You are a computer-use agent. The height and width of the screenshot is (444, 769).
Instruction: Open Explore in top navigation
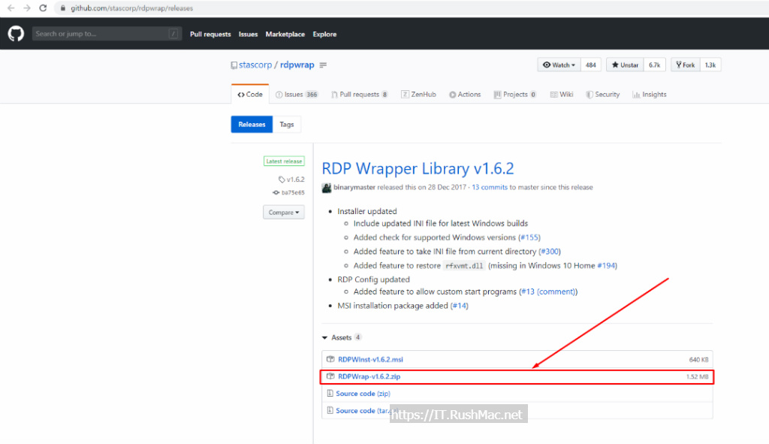(324, 35)
